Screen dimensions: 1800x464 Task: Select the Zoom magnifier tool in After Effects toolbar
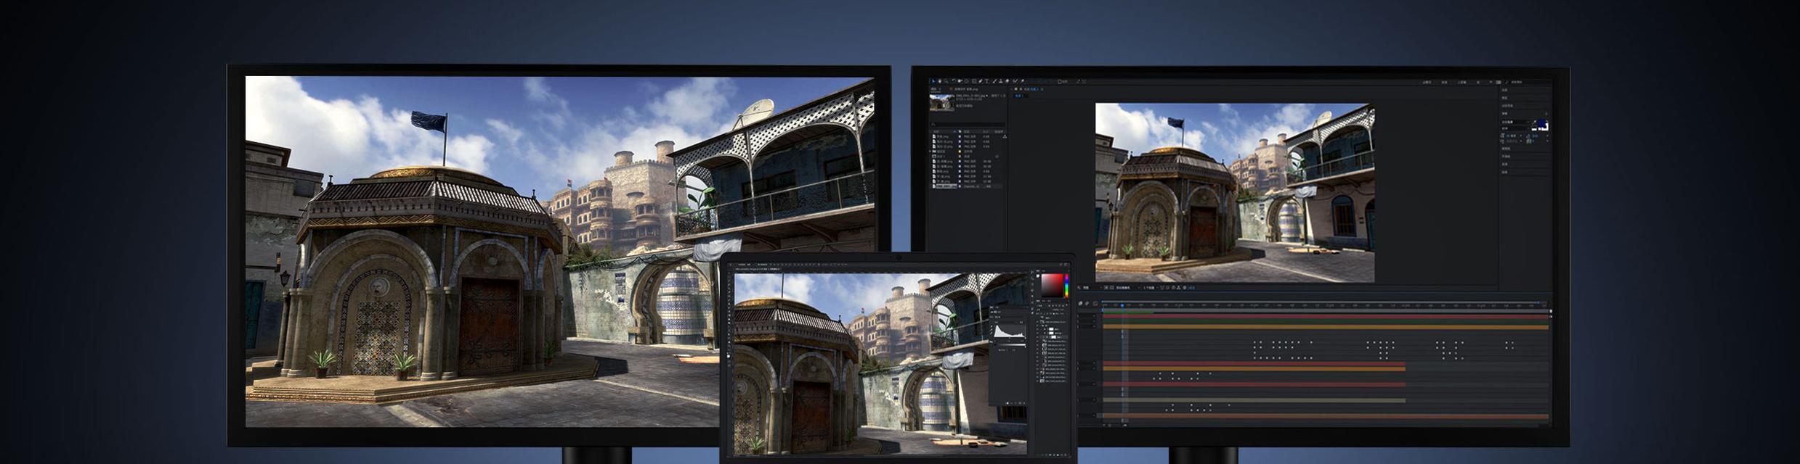(x=946, y=81)
